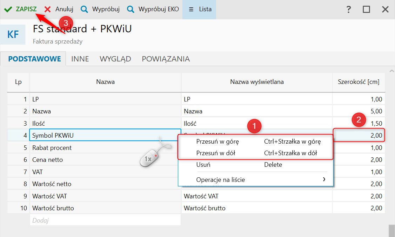Open the WYGLĄD tab
This screenshot has width=395, height=237.
tap(115, 59)
